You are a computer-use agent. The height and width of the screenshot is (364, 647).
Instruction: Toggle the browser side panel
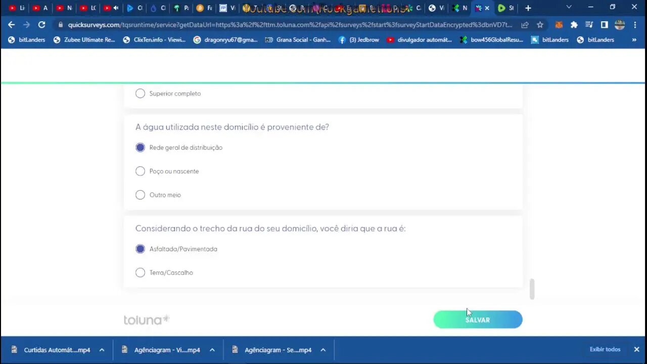tap(604, 24)
